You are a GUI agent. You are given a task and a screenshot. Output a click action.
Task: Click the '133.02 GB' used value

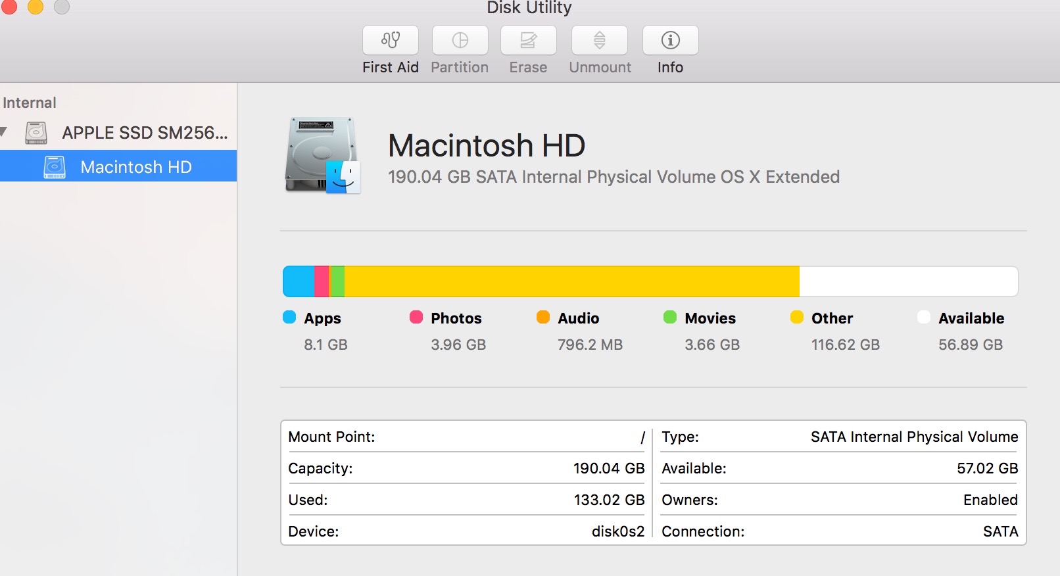(x=609, y=500)
